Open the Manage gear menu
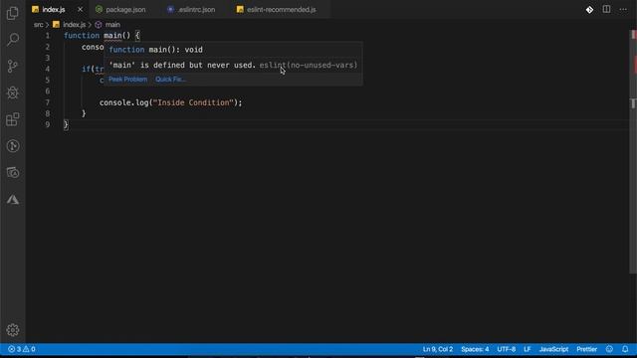Screen dimensions: 637x358 [13, 330]
